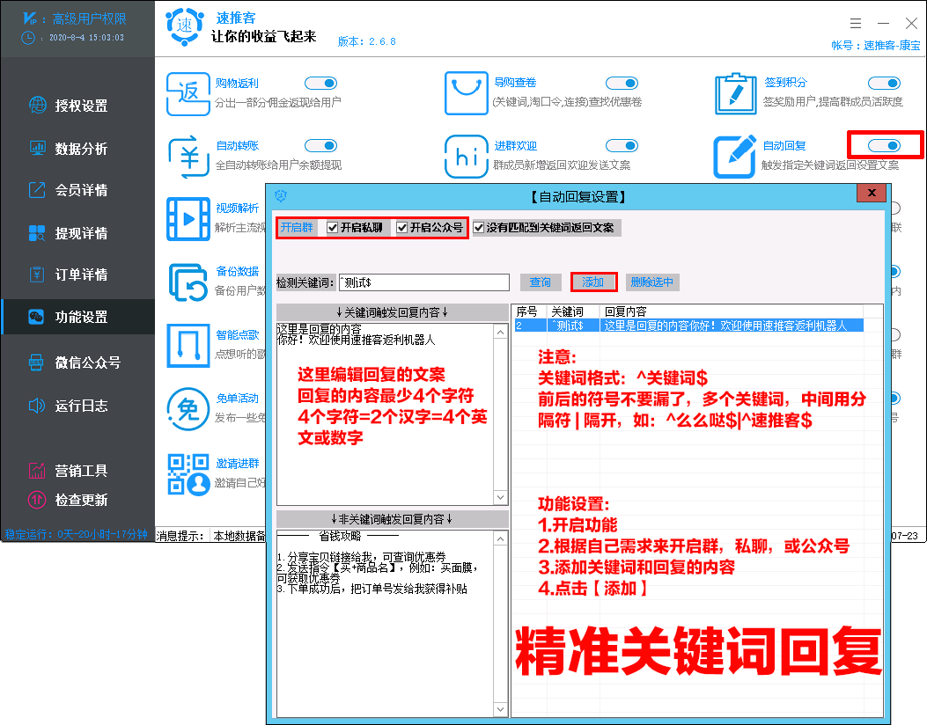Click up arrow of 非关键词 reply scrollbar

click(501, 538)
